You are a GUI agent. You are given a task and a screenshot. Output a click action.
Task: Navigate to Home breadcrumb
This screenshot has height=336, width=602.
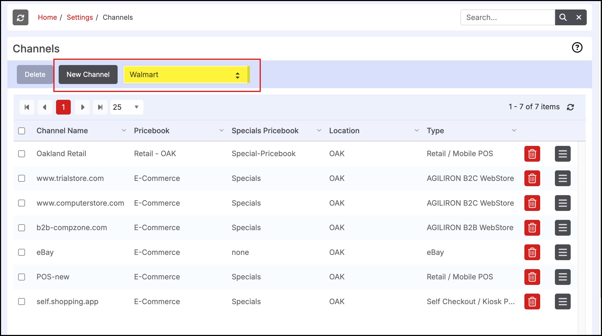[47, 17]
